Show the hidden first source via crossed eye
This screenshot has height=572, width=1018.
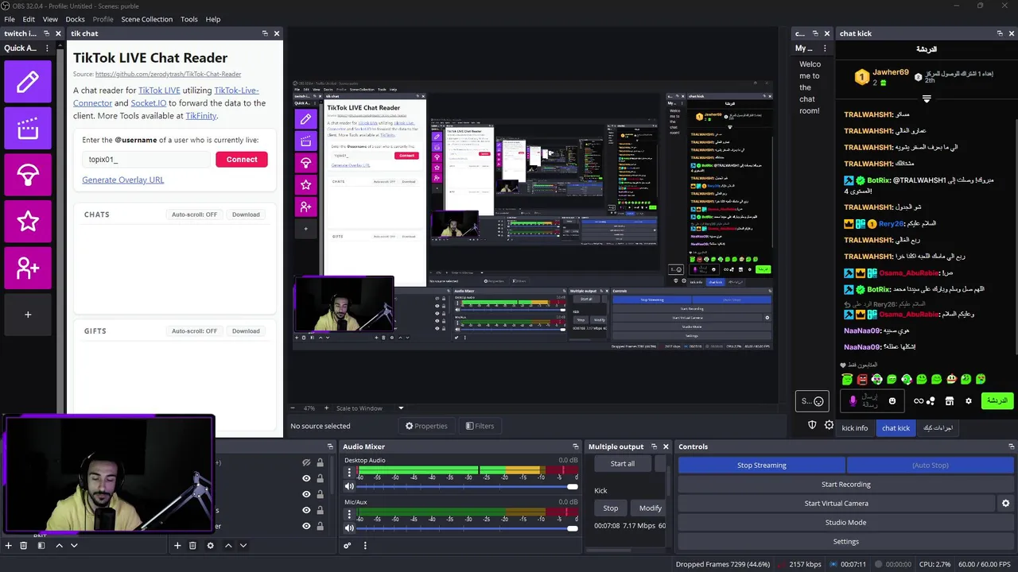point(306,462)
